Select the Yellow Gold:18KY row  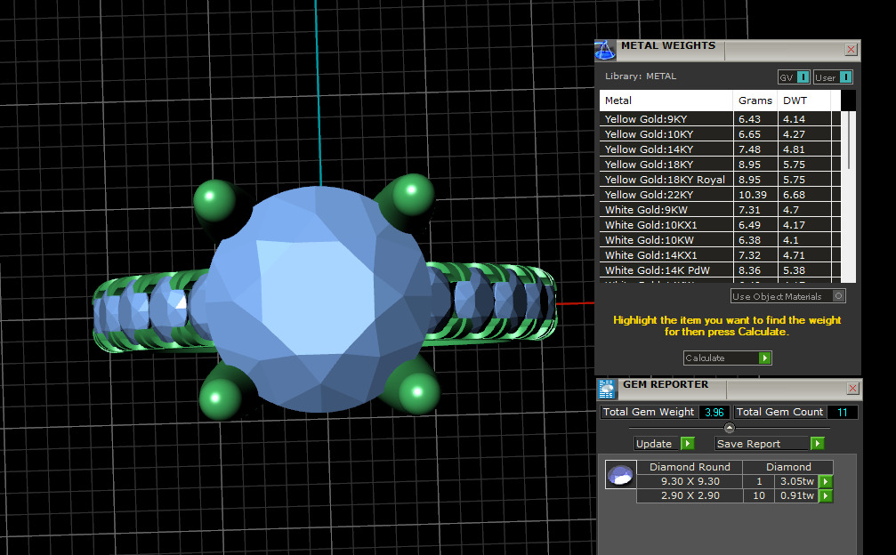tap(720, 165)
